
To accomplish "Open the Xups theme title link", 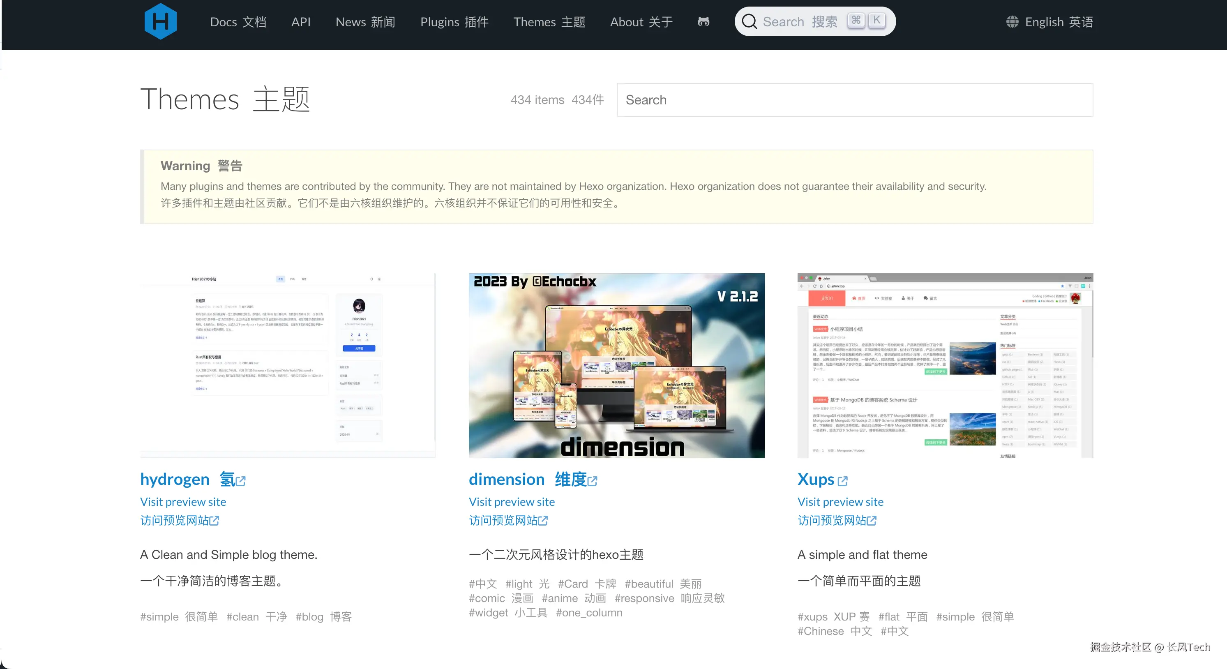I will [x=815, y=479].
